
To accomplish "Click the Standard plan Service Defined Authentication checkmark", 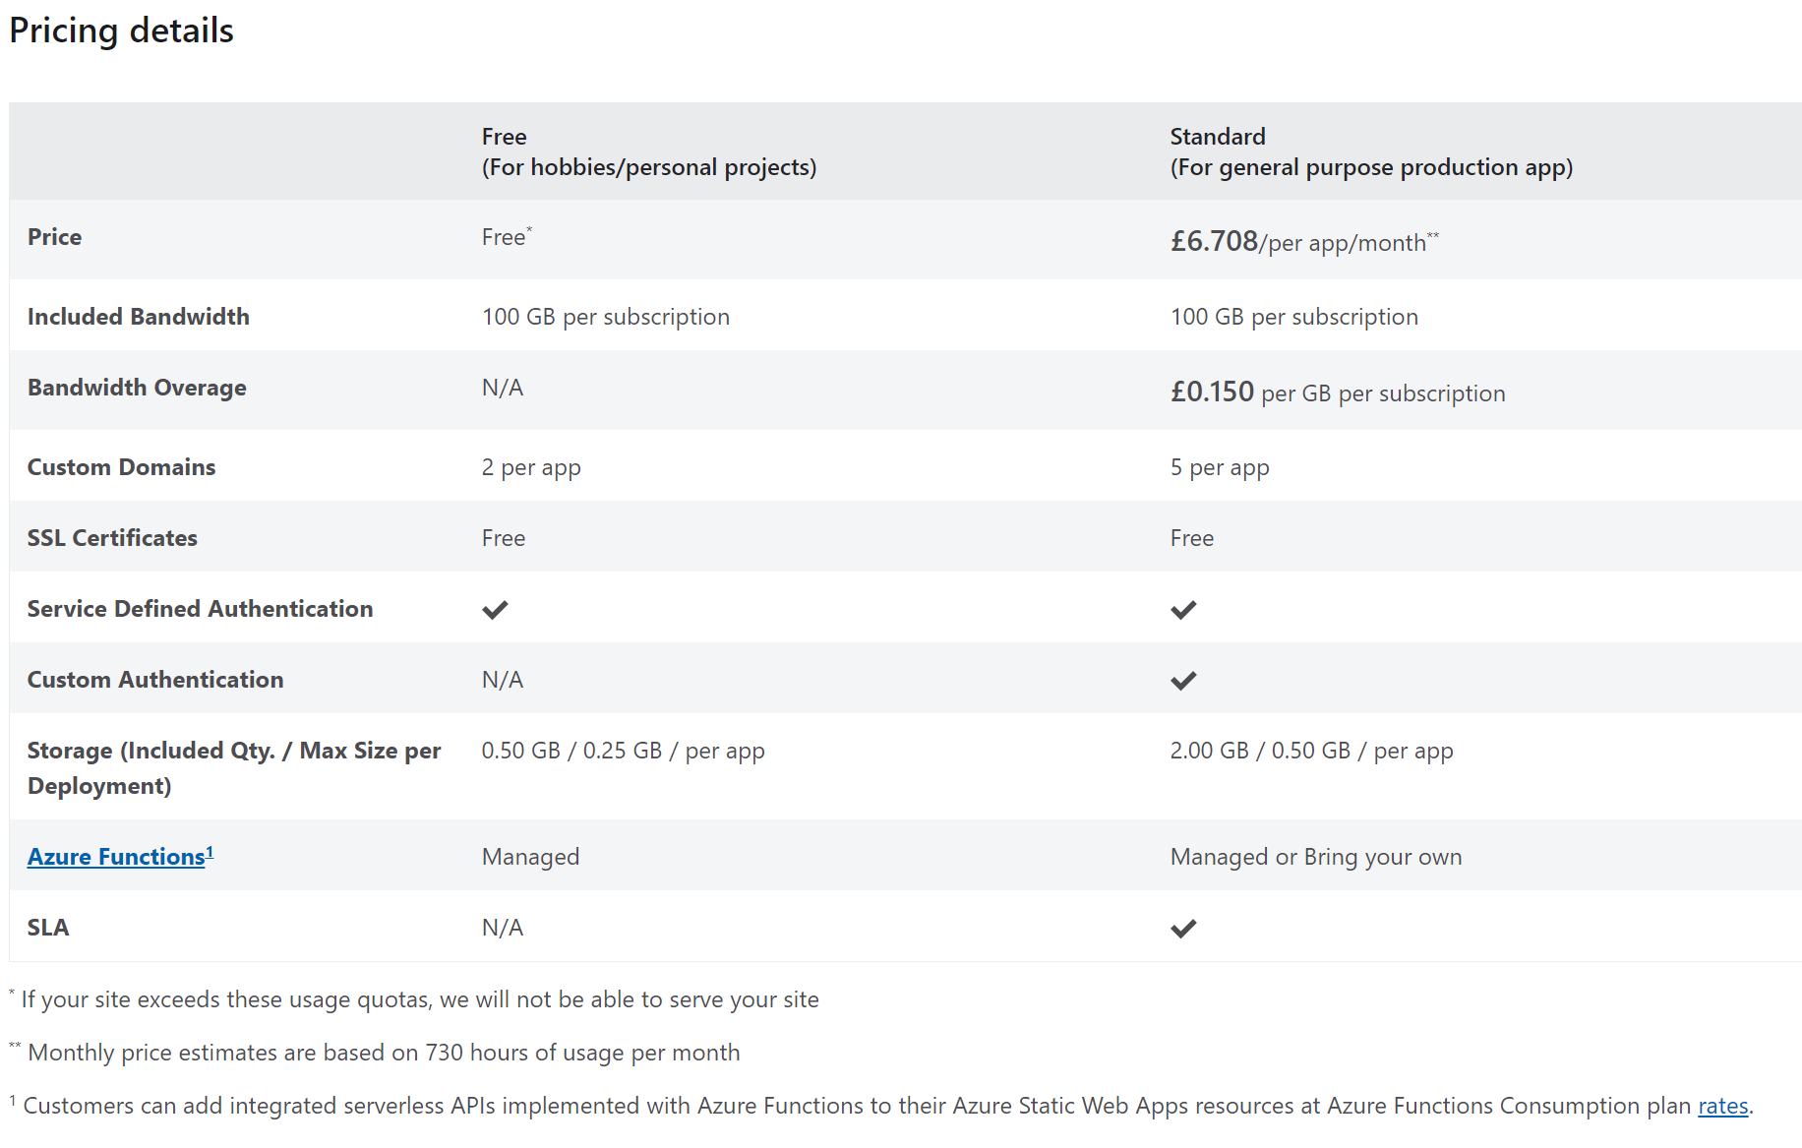I will [1183, 610].
